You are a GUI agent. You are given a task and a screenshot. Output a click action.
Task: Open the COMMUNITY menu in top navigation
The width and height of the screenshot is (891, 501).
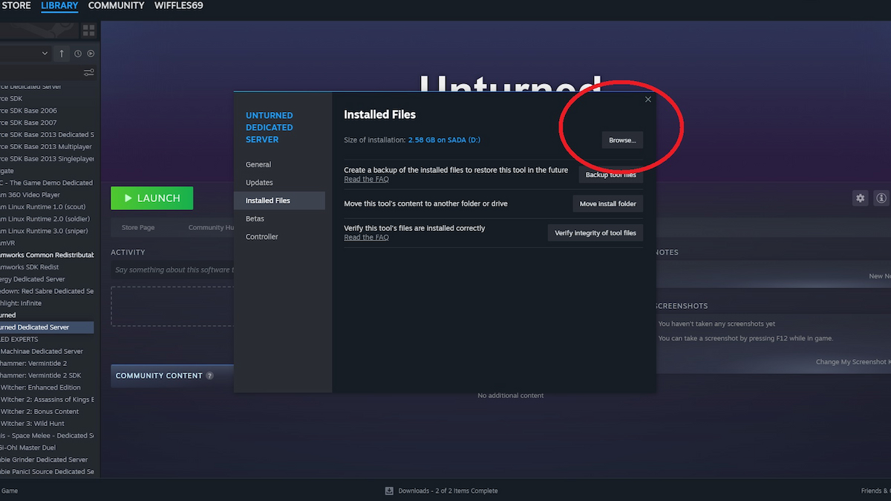click(116, 6)
